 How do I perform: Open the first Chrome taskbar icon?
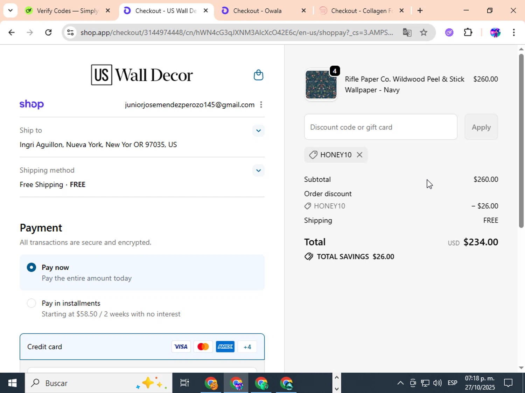point(211,383)
